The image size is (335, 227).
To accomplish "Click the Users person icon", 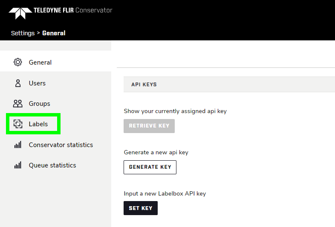I will coord(18,83).
